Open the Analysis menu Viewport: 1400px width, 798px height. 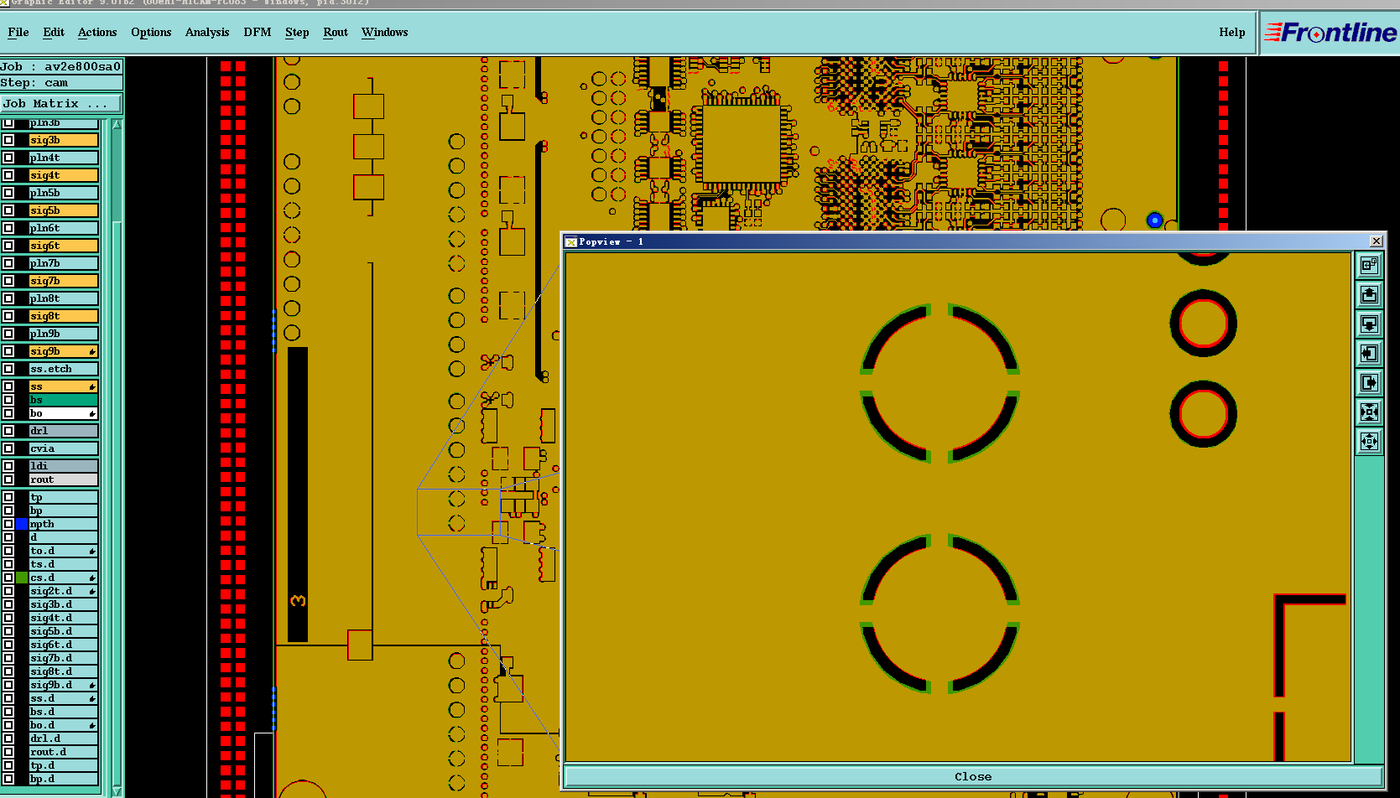(207, 33)
